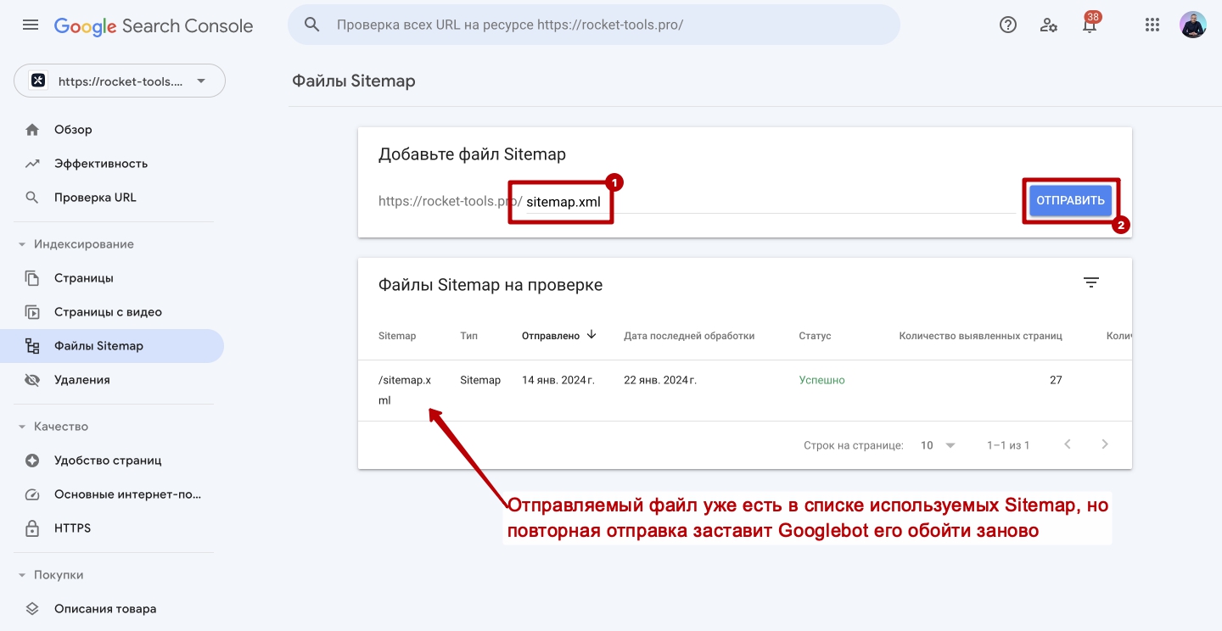Screen dimensions: 1222x631
Task: Click the 1–1 из 1 pagination text
Action: tap(1008, 445)
